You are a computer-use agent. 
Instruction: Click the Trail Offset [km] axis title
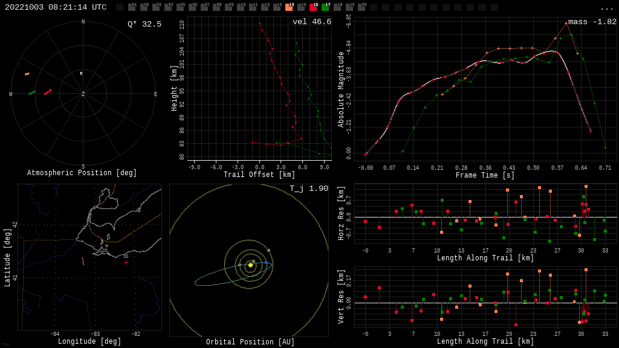point(259,175)
